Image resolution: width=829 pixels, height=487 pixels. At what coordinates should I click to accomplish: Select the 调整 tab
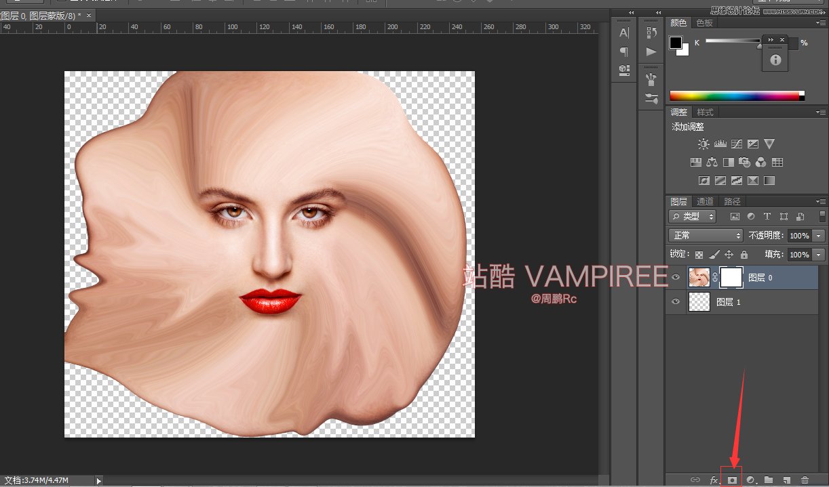coord(678,112)
